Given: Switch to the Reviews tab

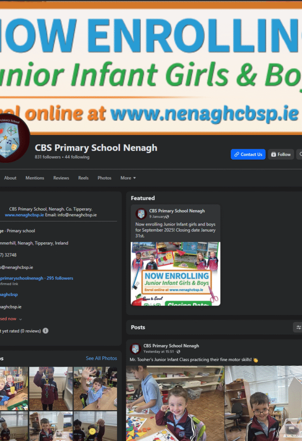Looking at the screenshot, I should point(61,178).
